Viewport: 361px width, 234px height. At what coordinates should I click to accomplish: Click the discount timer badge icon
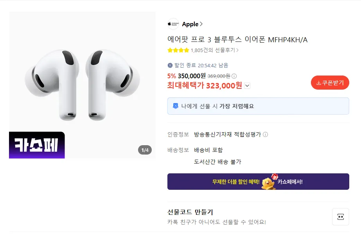click(170, 65)
